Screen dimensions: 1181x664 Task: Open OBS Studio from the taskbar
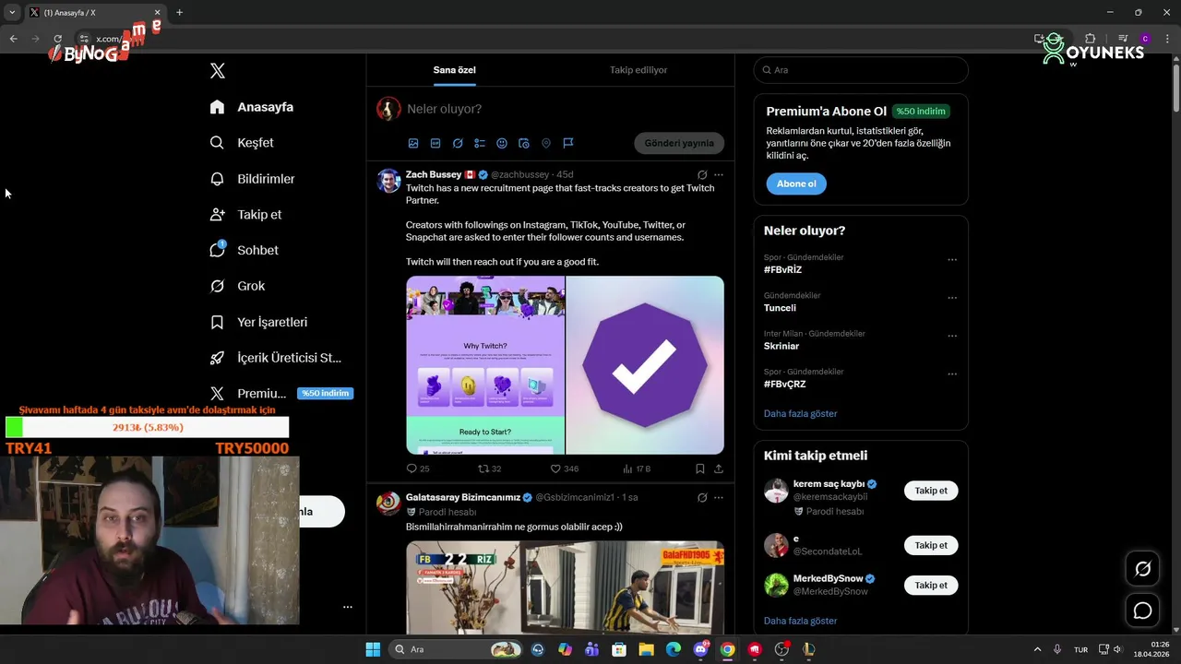tap(781, 649)
